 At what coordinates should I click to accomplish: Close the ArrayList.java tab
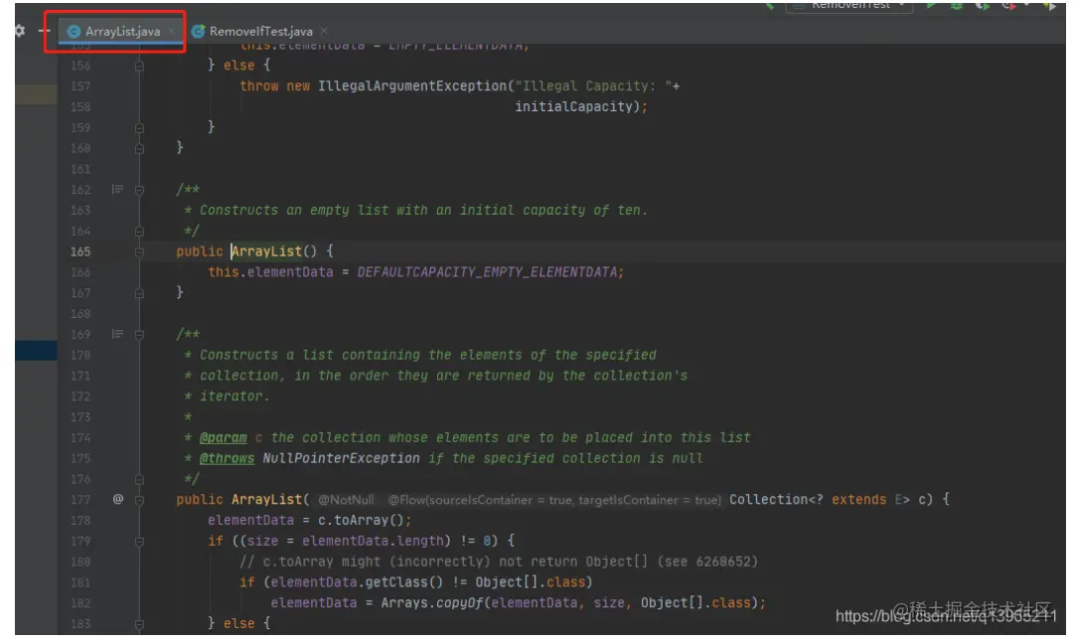172,31
